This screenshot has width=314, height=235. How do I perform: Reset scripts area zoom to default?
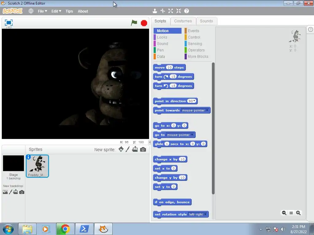pyautogui.click(x=291, y=213)
